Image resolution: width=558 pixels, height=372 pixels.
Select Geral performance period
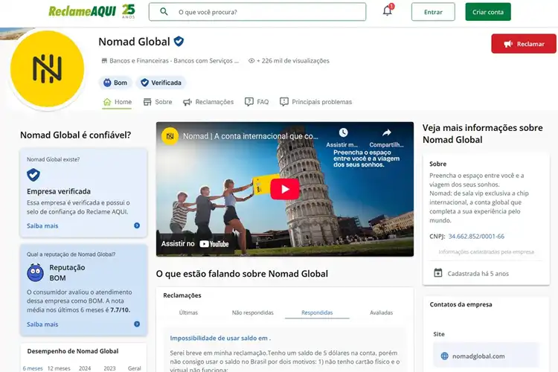134,368
